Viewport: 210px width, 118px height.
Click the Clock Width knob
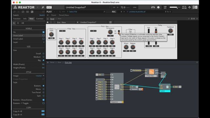pyautogui.click(x=52, y=34)
